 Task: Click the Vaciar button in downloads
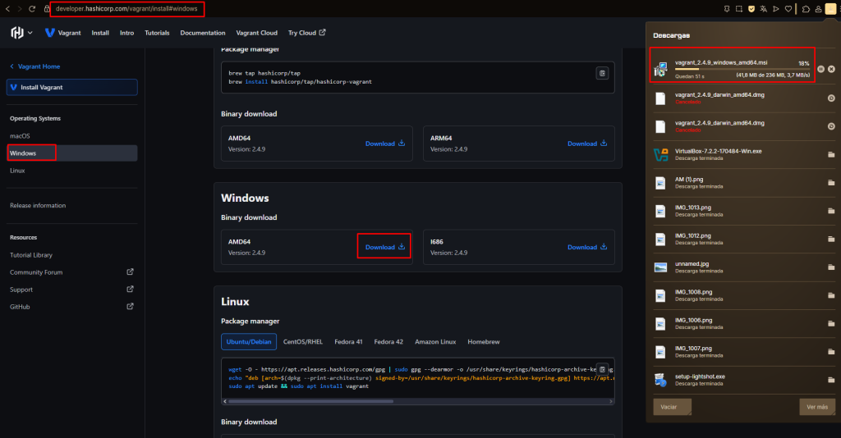coord(671,407)
